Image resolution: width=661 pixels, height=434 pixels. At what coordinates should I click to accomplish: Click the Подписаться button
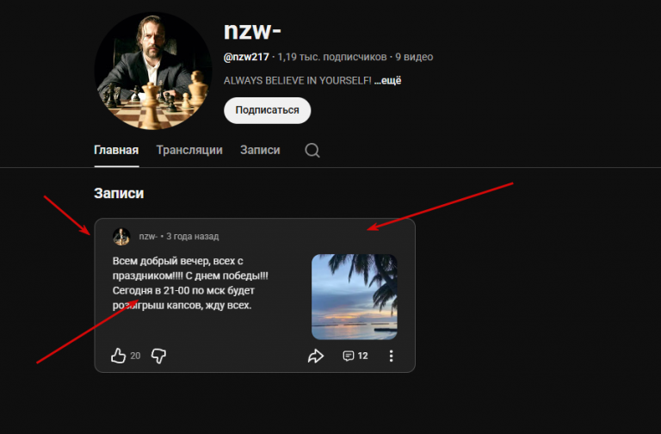click(268, 110)
